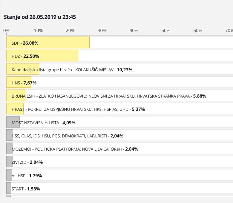Click the START 1,53% result row

26,189
